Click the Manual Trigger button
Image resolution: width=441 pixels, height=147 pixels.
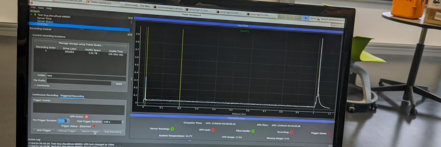point(67,131)
